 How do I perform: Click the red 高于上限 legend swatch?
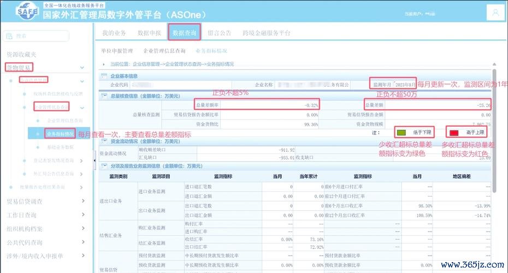pyautogui.click(x=454, y=133)
